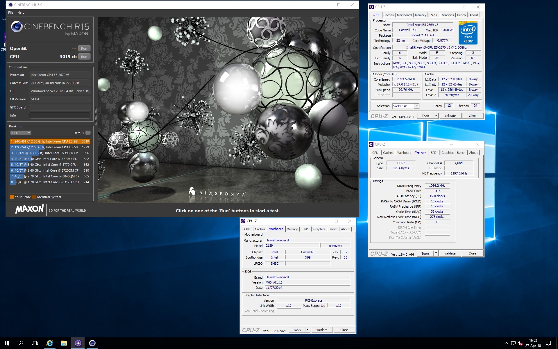The image size is (558, 349).
Task: Select top ranking row Xeon E5-2670 3019
Action: pyautogui.click(x=50, y=141)
